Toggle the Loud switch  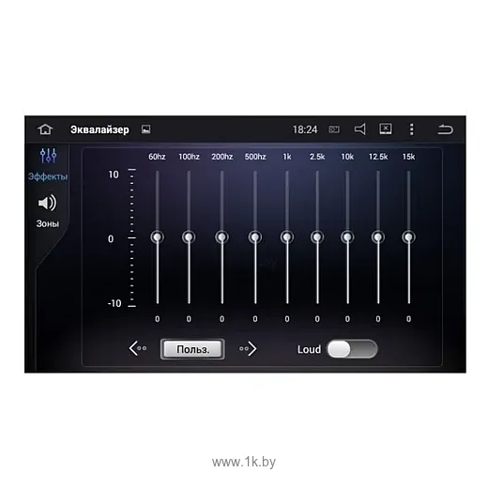click(x=352, y=349)
